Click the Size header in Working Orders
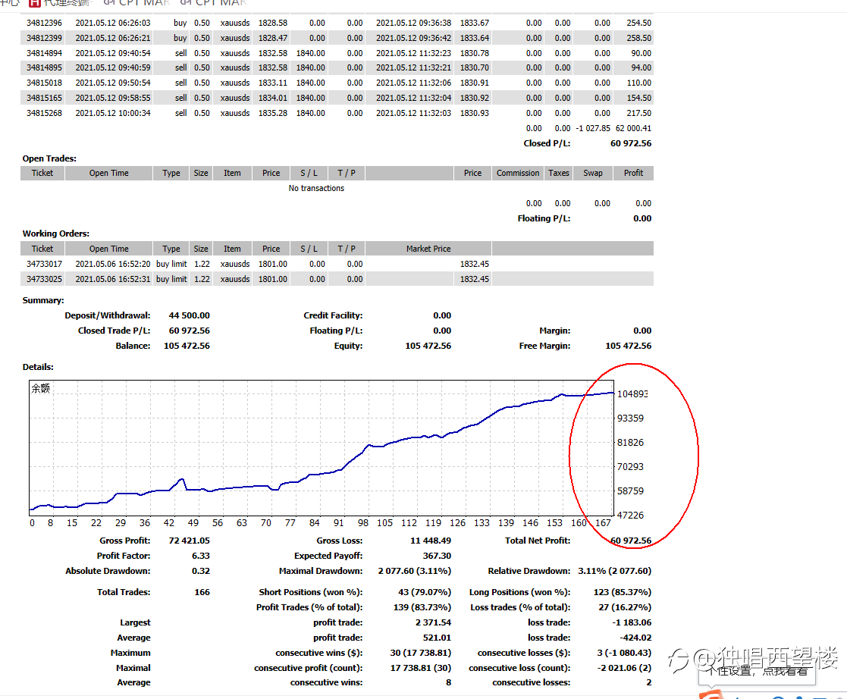 [200, 249]
